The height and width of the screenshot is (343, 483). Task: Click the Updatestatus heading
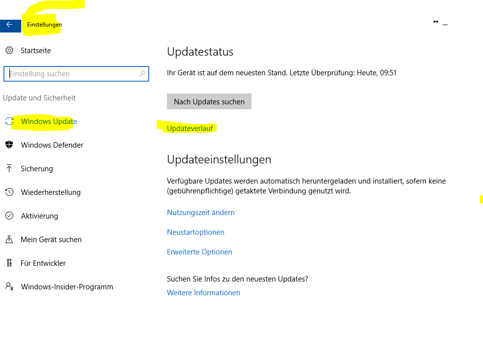pos(200,52)
